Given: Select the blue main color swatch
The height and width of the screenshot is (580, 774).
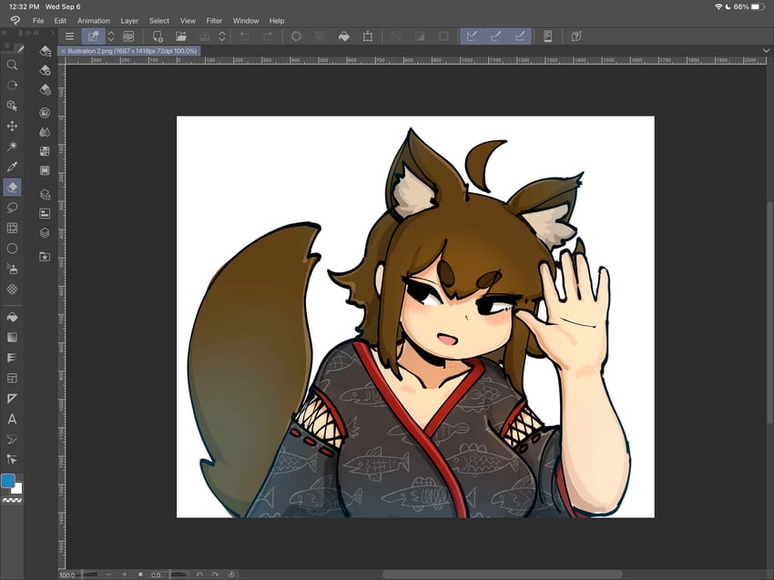Looking at the screenshot, I should 8,480.
